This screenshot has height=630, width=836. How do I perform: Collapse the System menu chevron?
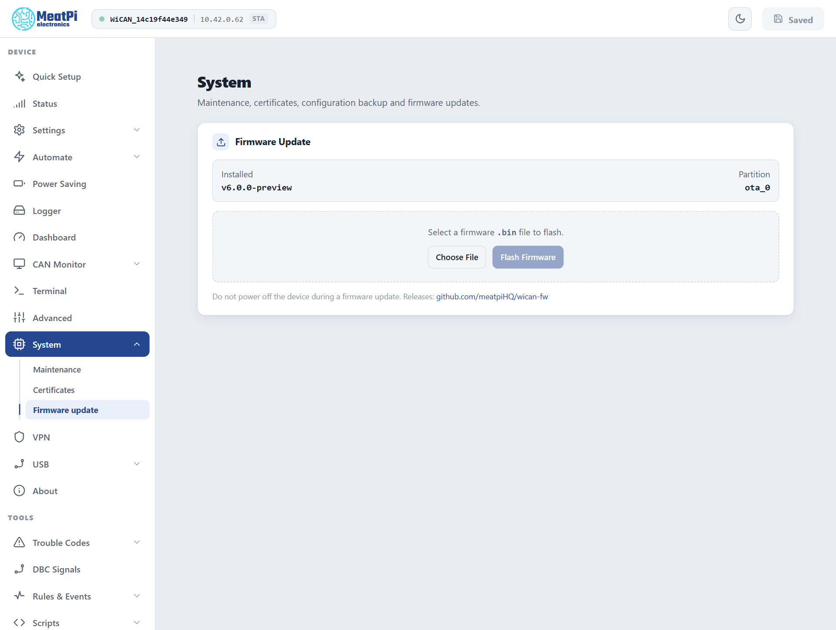137,344
